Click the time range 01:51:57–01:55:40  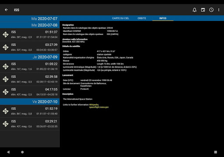click(47, 114)
